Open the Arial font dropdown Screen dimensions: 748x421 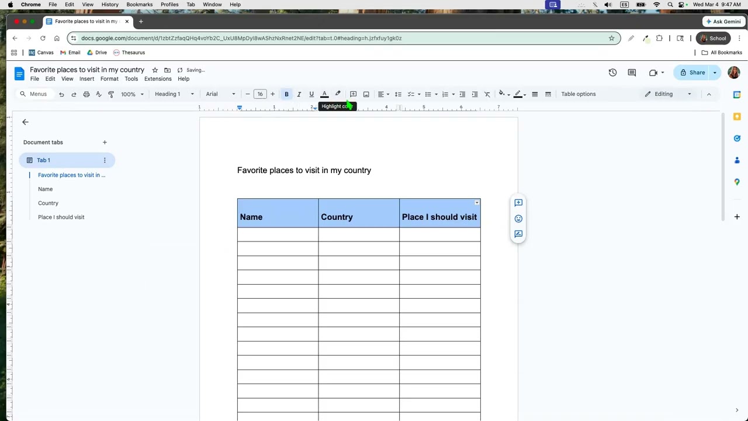220,94
